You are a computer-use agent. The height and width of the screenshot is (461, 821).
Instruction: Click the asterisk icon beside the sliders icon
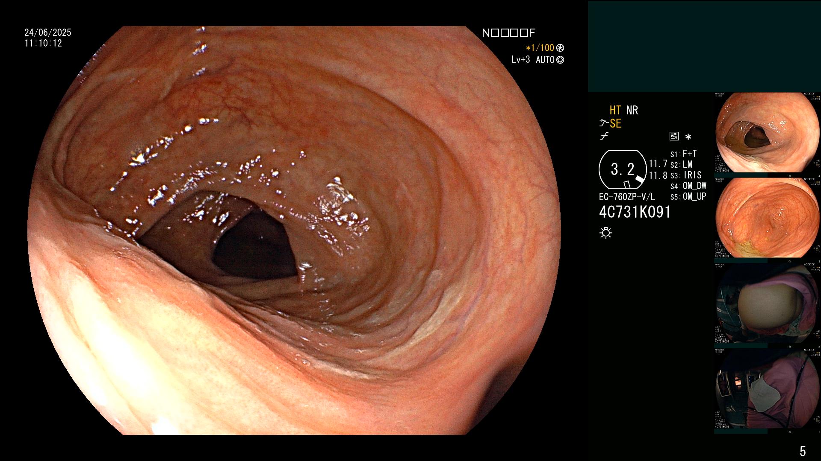[x=688, y=137]
